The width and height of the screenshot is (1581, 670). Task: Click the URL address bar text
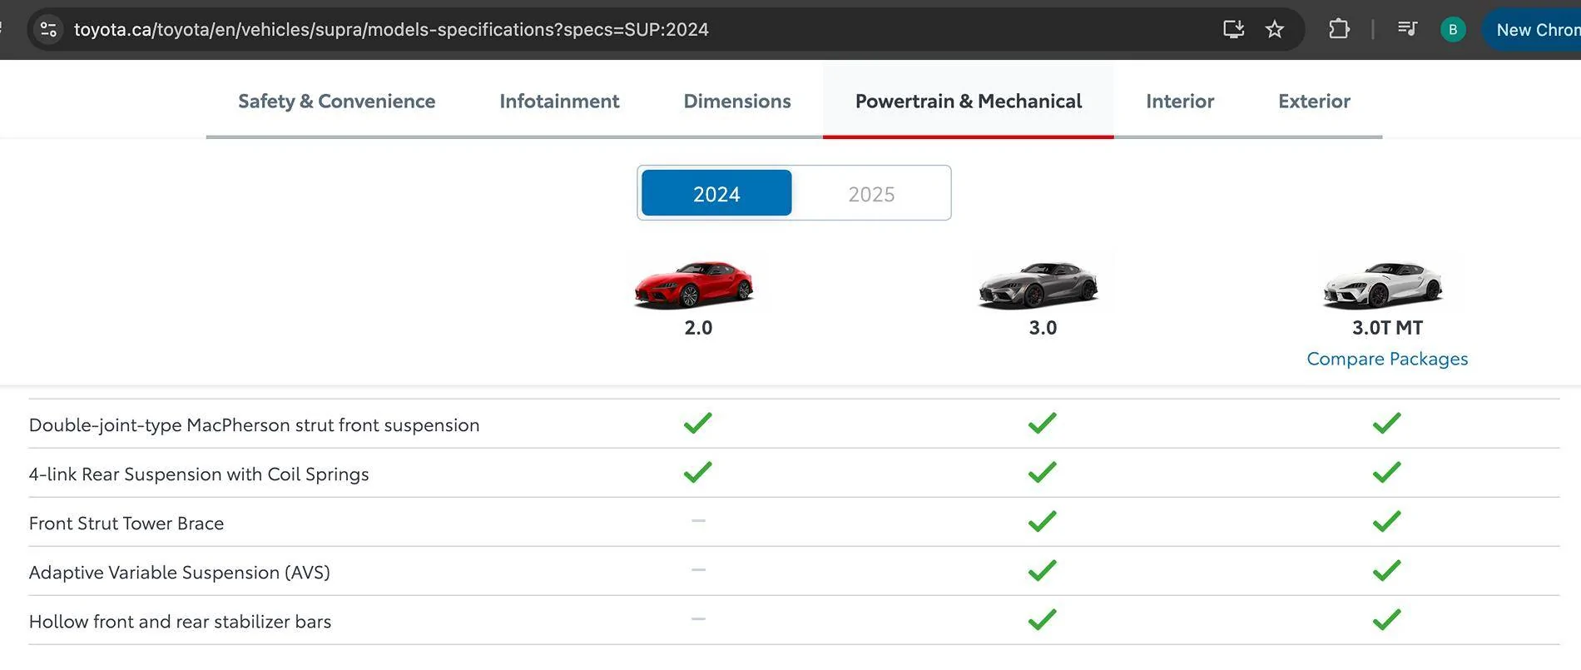click(391, 30)
